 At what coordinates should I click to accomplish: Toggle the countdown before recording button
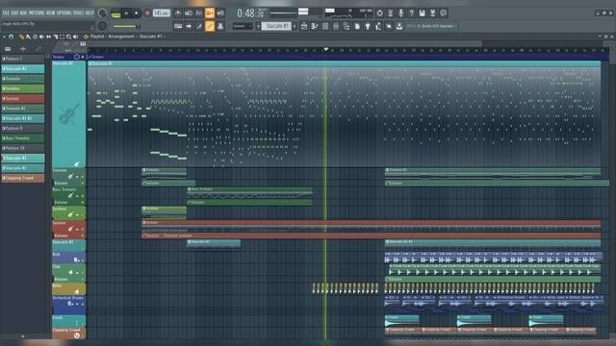pos(199,12)
